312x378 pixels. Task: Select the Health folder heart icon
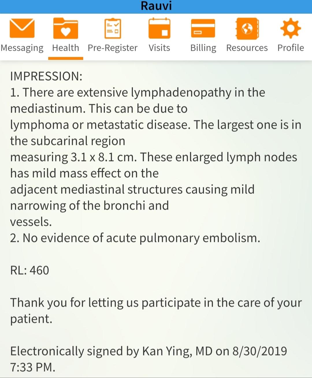pyautogui.click(x=66, y=28)
